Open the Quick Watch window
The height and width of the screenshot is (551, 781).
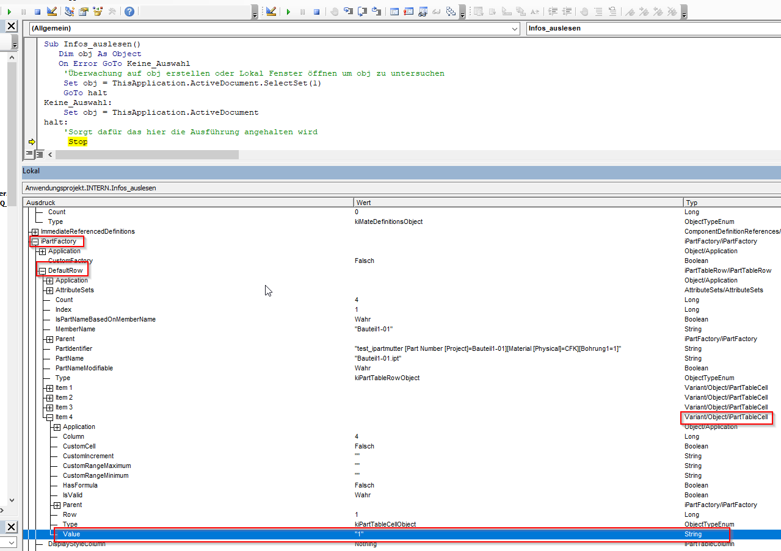[437, 11]
